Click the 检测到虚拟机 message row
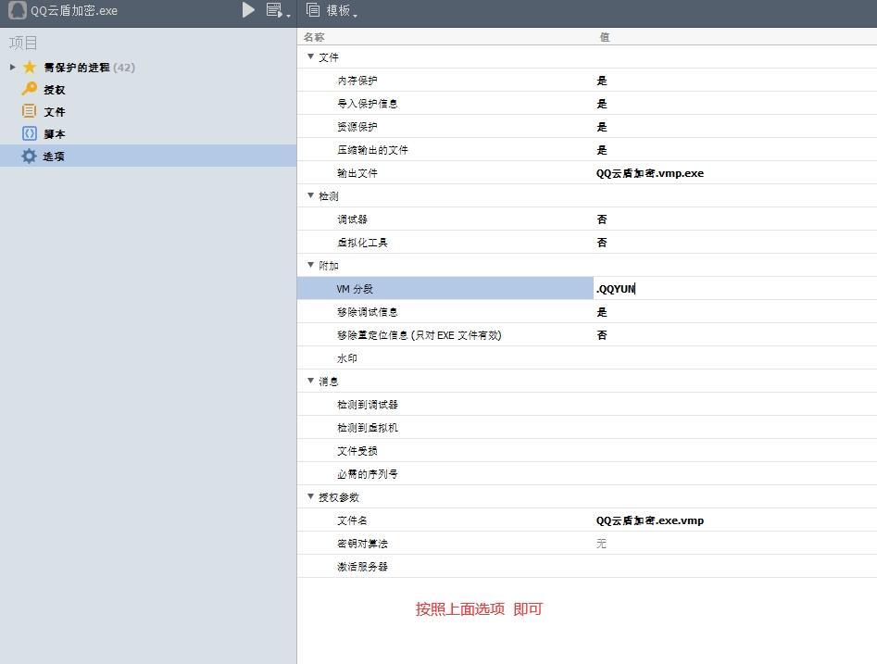The height and width of the screenshot is (664, 877). tap(587, 427)
